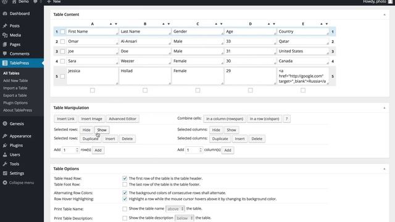Toggle Alternating Row Colors checkbox
The width and height of the screenshot is (395, 222).
tap(125, 193)
